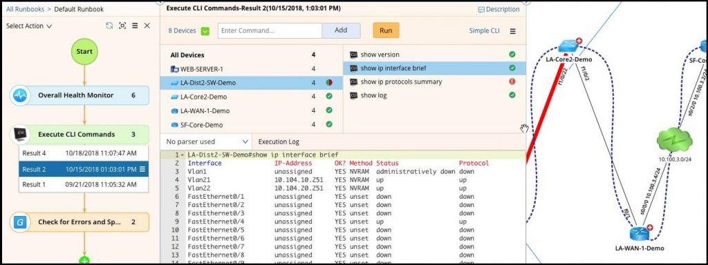Screen dimensions: 708x265
Task: Close the runbook panel with X
Action: [x=147, y=26]
